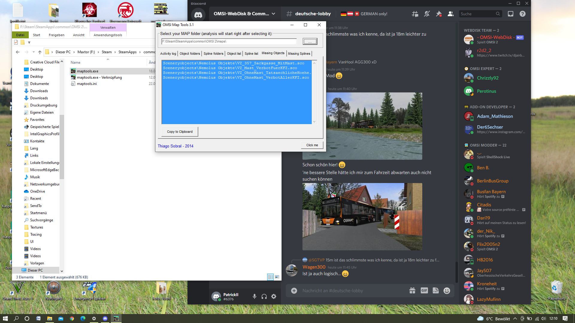The width and height of the screenshot is (575, 323).
Task: Open Discord user settings gear
Action: (x=274, y=296)
